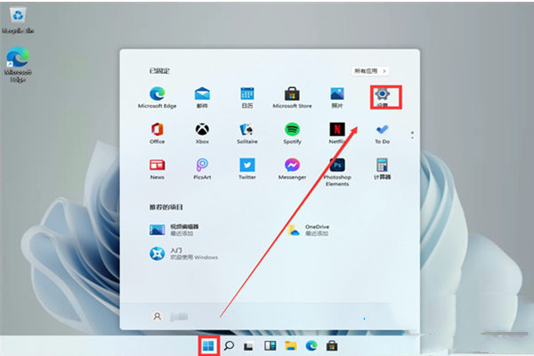Open Spotify
The image size is (534, 356).
pos(292,133)
